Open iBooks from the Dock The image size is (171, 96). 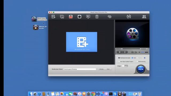click(x=84, y=94)
